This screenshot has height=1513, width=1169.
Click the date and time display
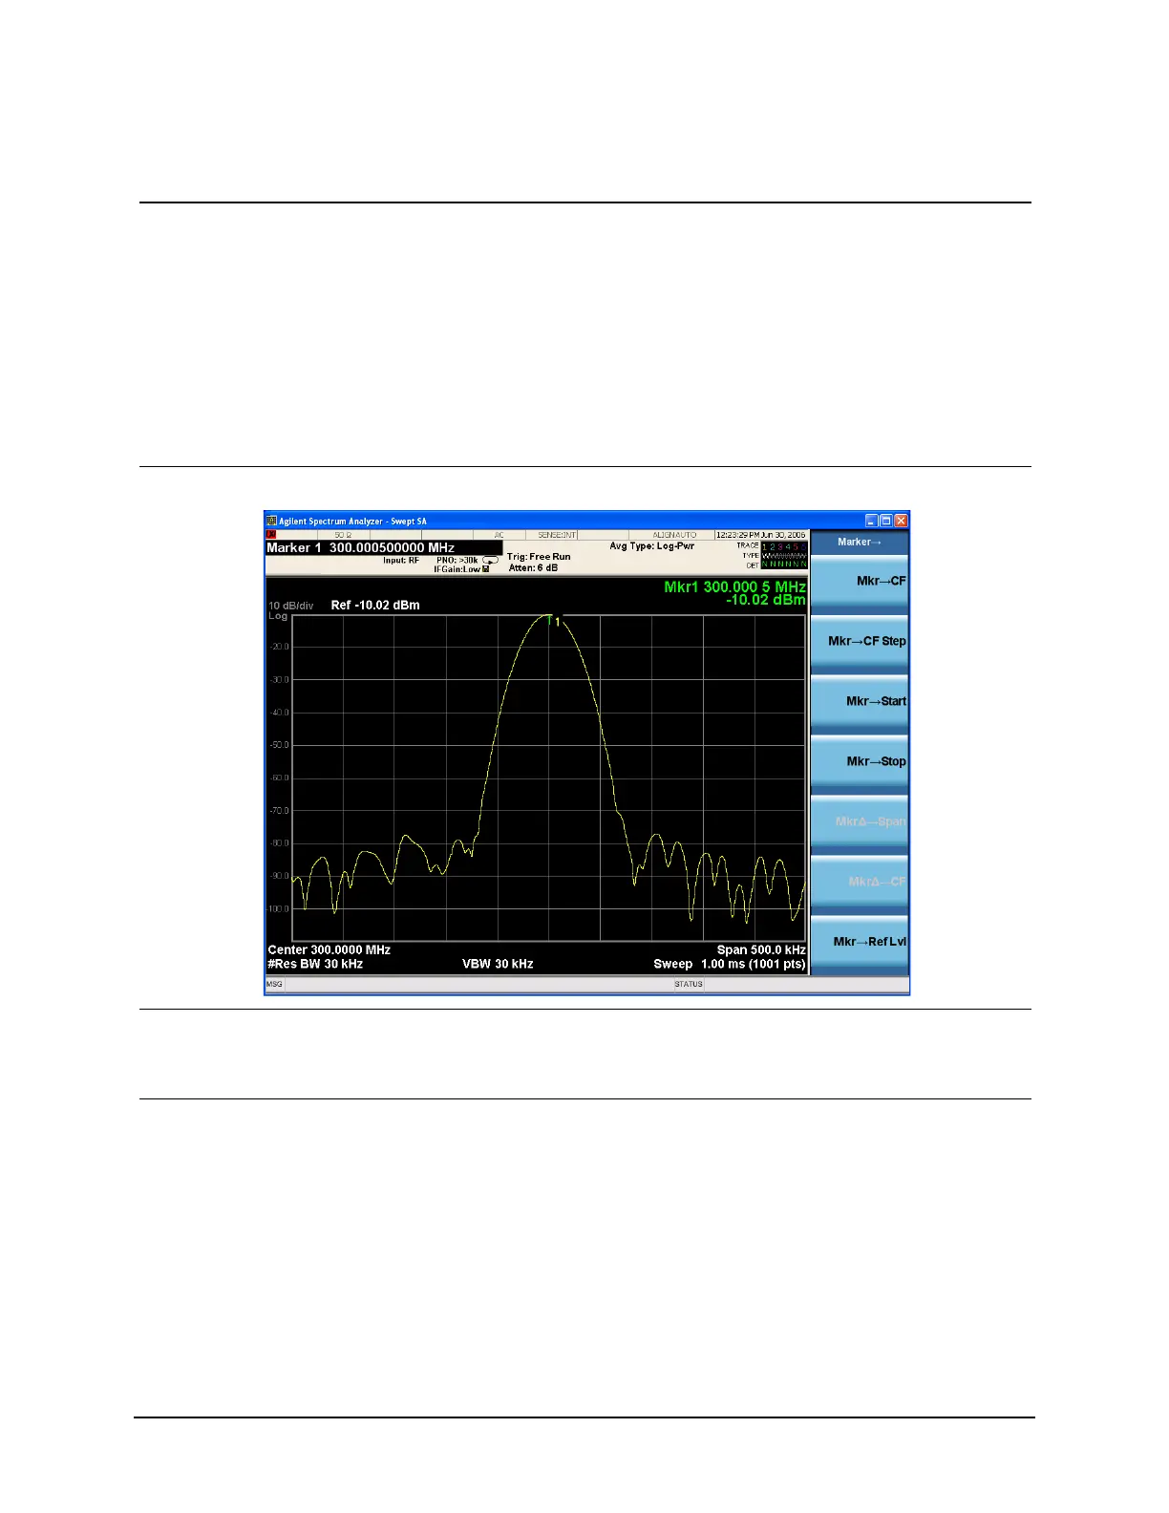click(761, 535)
